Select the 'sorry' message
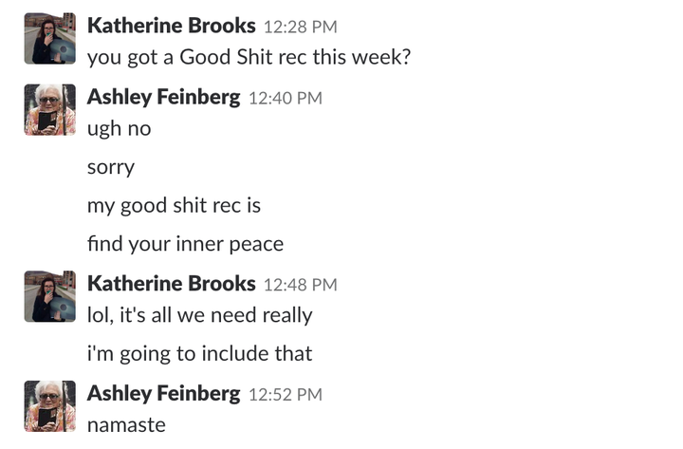The height and width of the screenshot is (449, 683). (x=111, y=168)
